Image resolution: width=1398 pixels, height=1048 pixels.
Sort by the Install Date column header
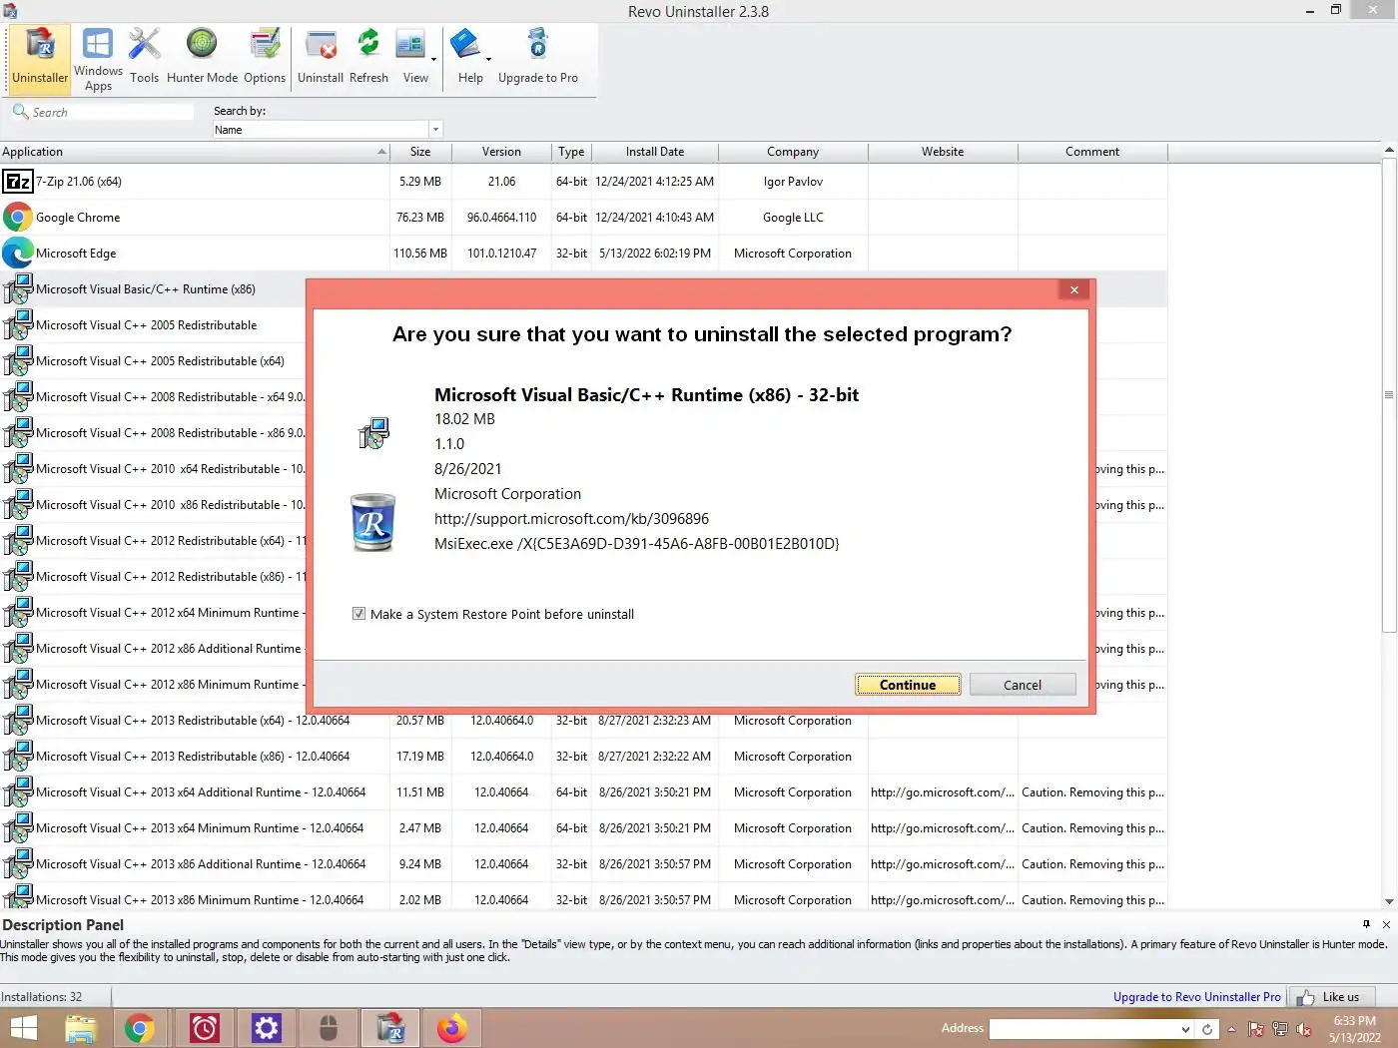pos(655,152)
